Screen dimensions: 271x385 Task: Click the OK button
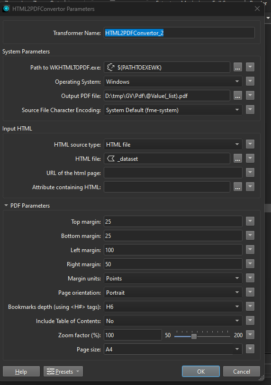tap(201, 371)
